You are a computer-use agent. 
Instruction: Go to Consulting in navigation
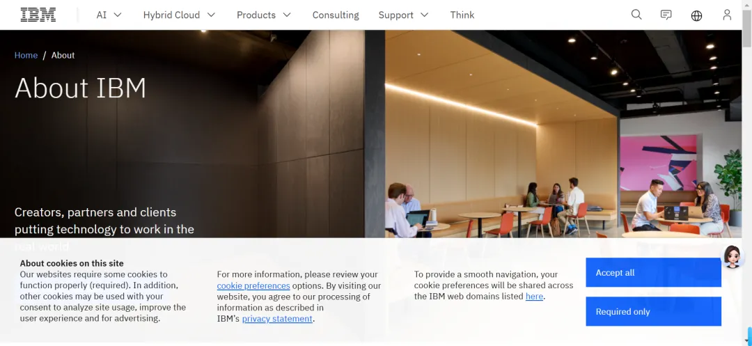tap(336, 15)
